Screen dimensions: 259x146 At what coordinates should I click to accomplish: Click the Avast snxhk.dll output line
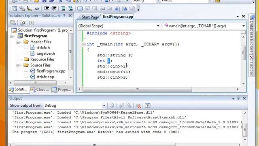click(x=99, y=117)
